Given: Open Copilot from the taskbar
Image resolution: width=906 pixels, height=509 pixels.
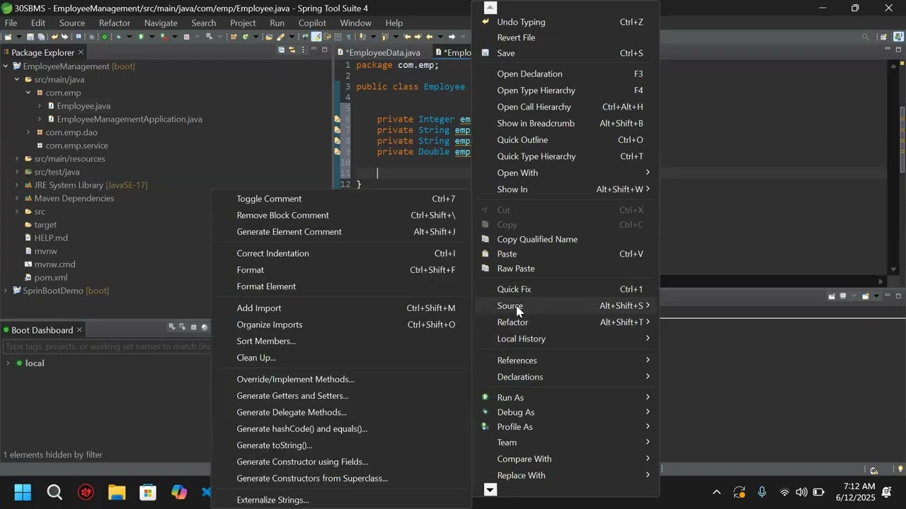Looking at the screenshot, I should (x=179, y=492).
